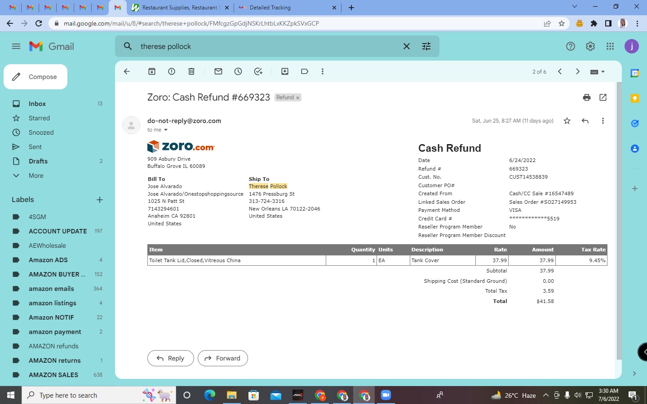Open Google Tasks side panel
The image size is (647, 404).
pos(635,123)
